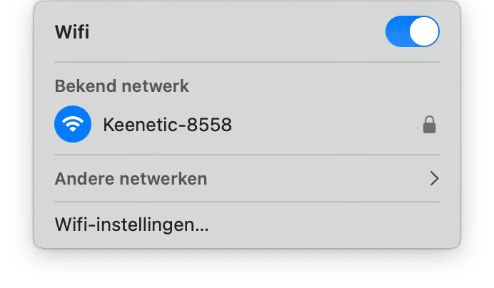Click the secured-network lock symbol
Viewport: 494px width, 288px height.
(429, 125)
